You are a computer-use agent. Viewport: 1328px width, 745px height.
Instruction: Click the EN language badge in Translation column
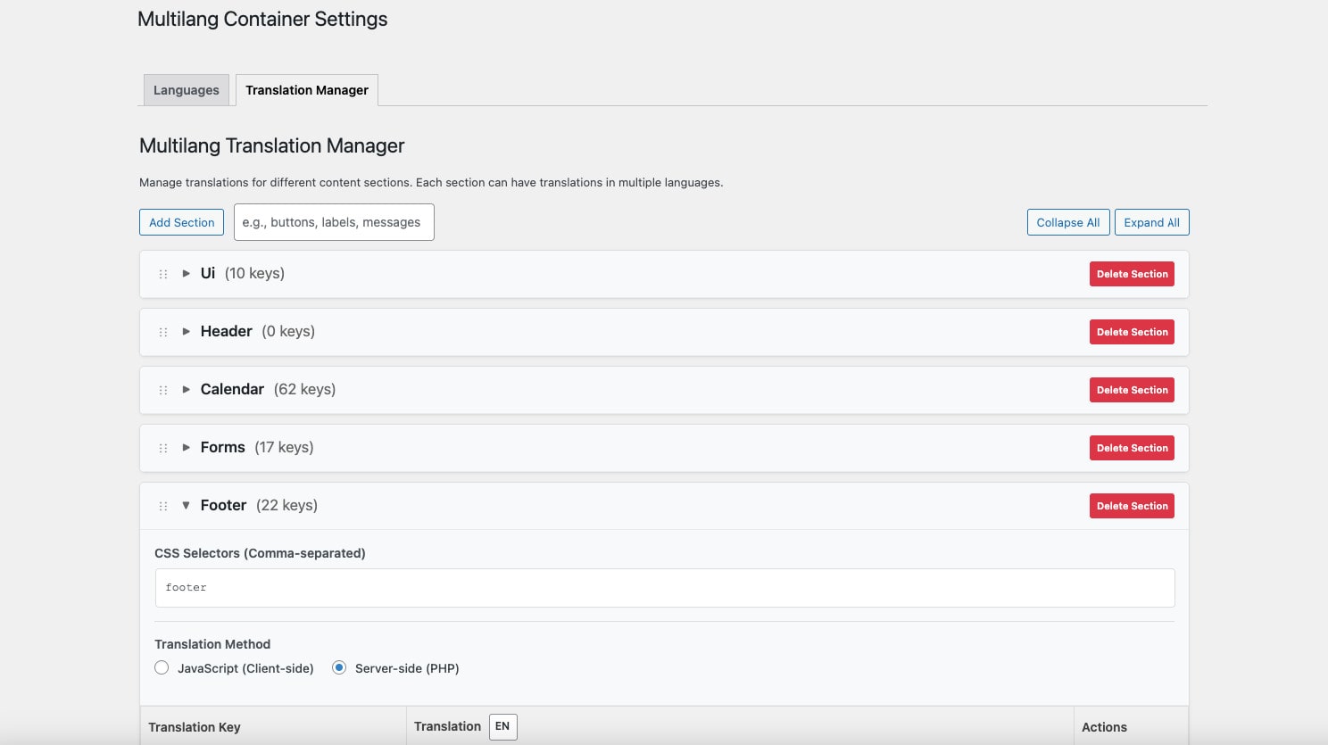coord(502,726)
